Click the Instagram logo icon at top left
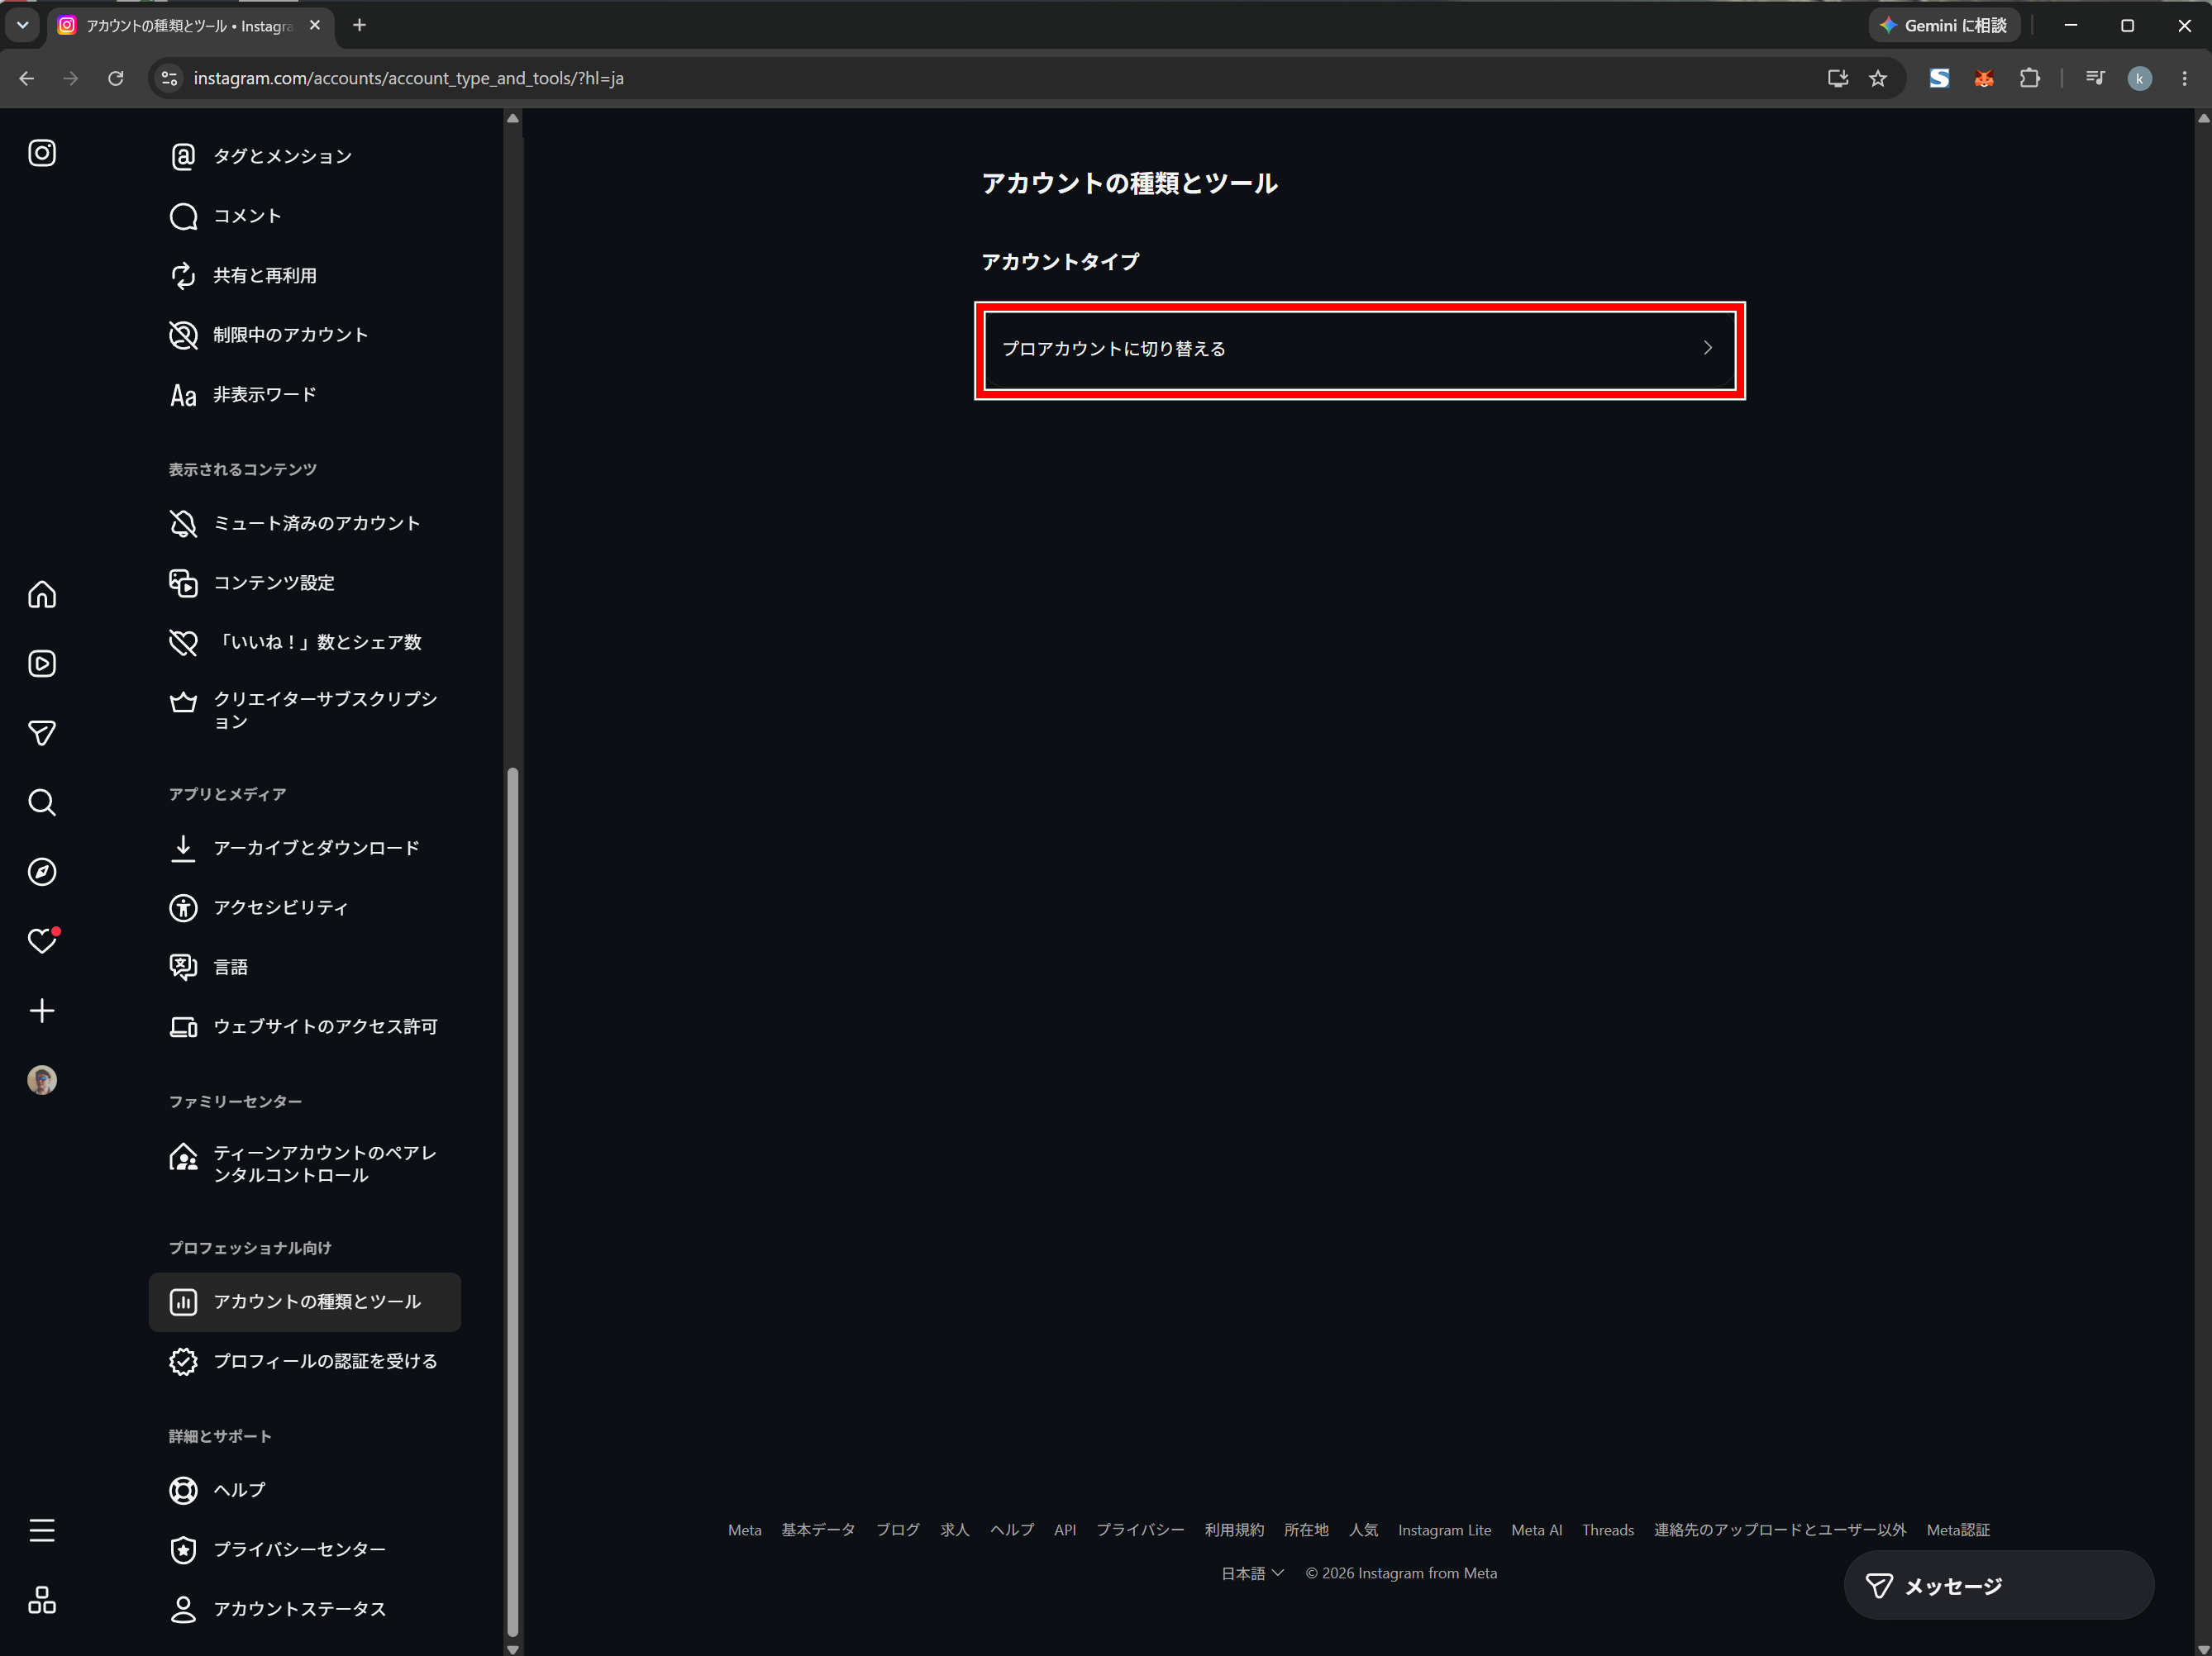The width and height of the screenshot is (2212, 1656). click(x=42, y=153)
